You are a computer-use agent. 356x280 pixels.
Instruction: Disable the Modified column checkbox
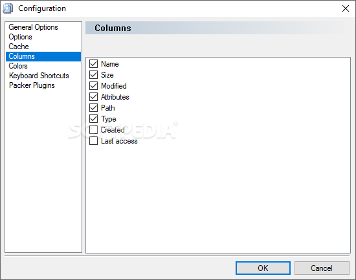coord(94,86)
